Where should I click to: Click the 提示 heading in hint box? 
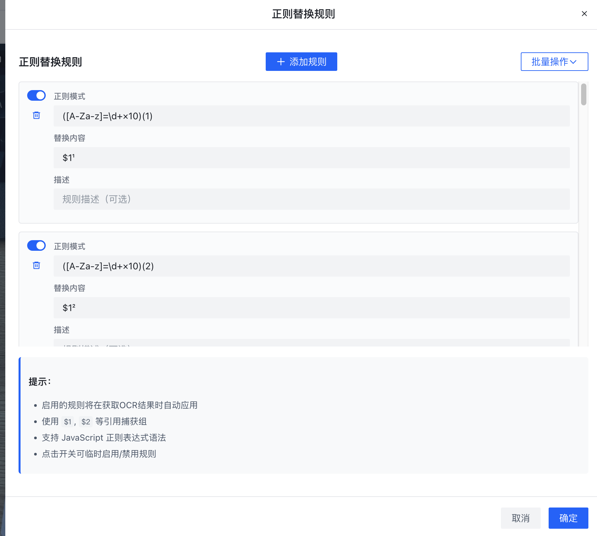(x=40, y=382)
